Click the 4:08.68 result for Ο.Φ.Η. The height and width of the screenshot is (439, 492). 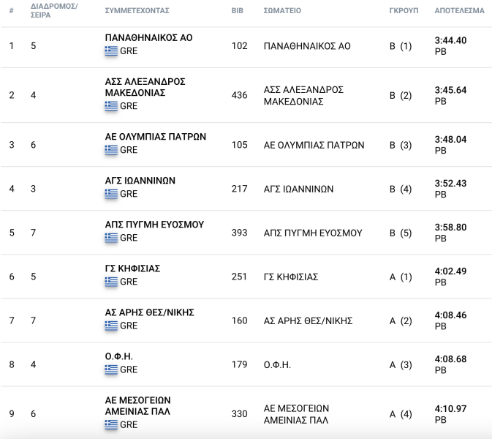point(450,359)
